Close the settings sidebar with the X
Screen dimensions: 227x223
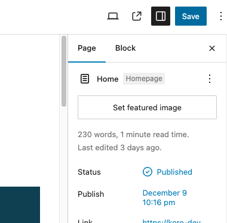pos(212,48)
